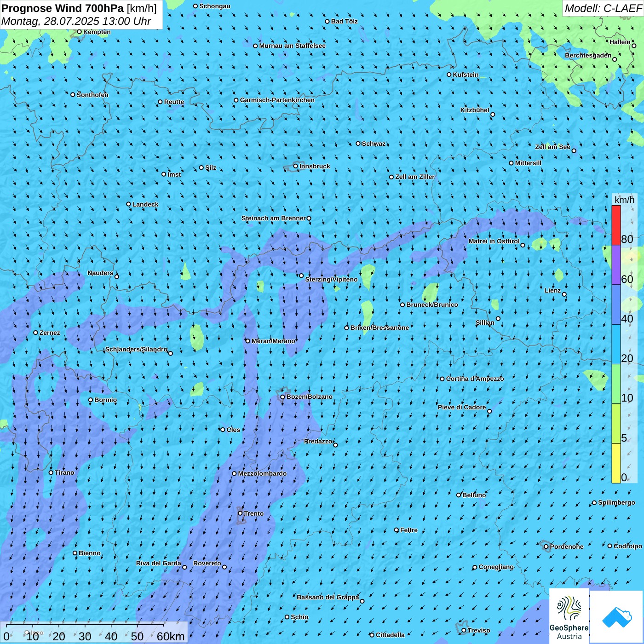Click the 'Rovereto' label
The width and height of the screenshot is (644, 644).
pos(207,563)
